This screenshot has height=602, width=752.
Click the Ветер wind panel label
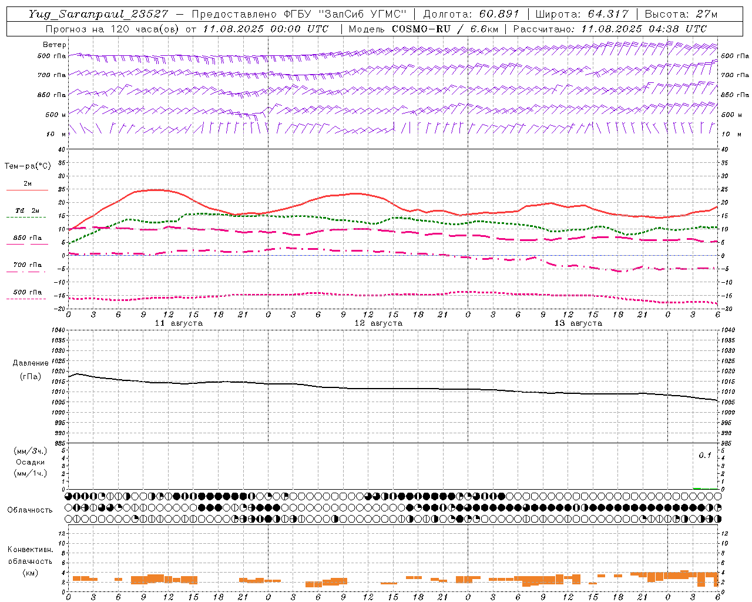pos(55,45)
